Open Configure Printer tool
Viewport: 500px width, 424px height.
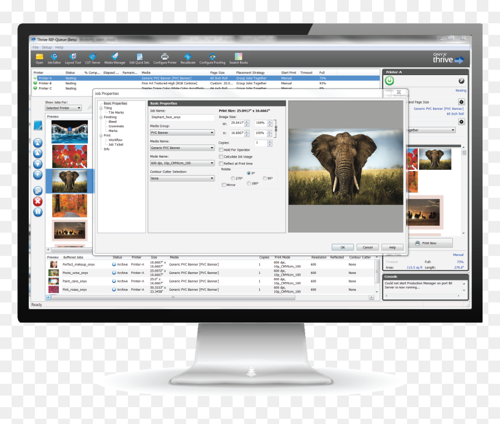pos(165,57)
